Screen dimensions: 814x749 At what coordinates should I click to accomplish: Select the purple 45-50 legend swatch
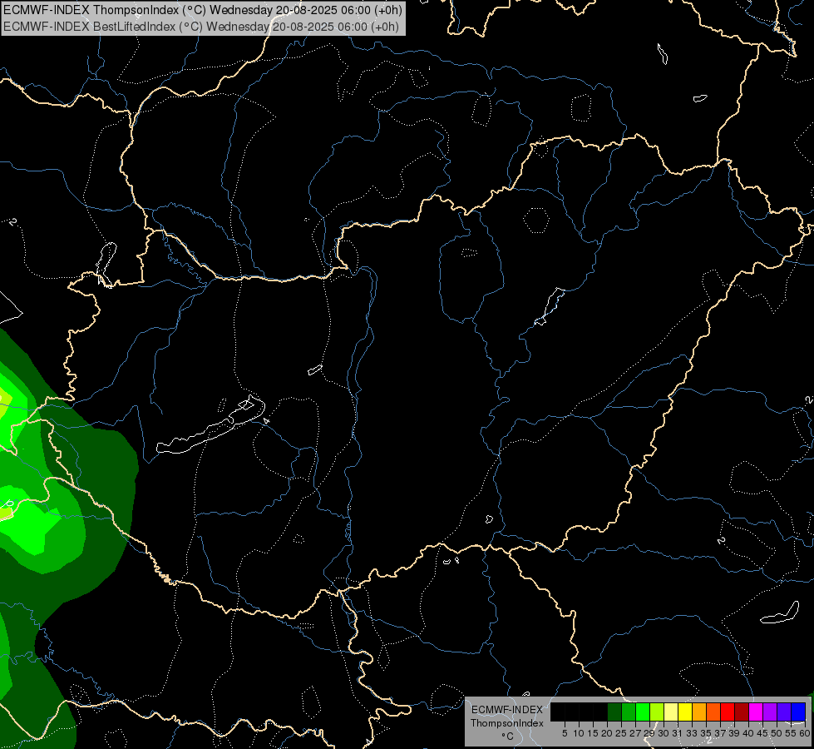tap(770, 712)
